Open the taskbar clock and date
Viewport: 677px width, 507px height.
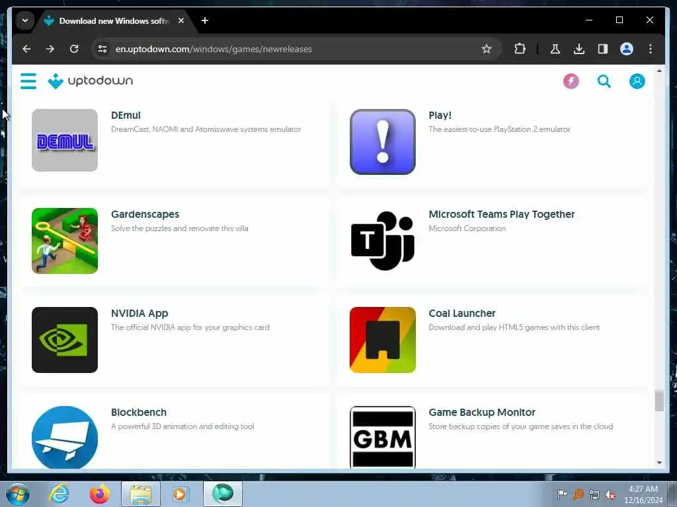[643, 494]
